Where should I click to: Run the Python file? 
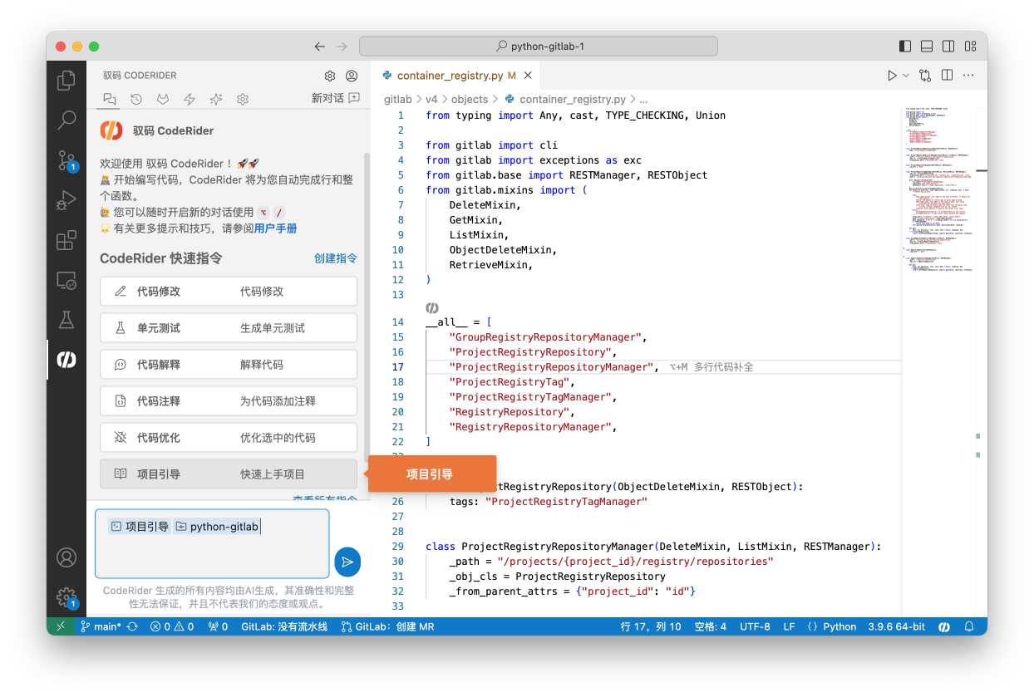tap(892, 76)
